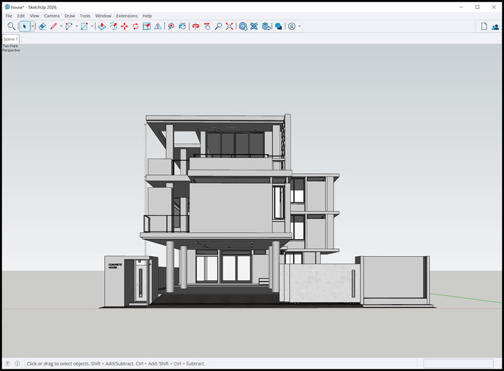This screenshot has height=371, width=504.
Task: Select the Arc tool
Action: [x=69, y=26]
